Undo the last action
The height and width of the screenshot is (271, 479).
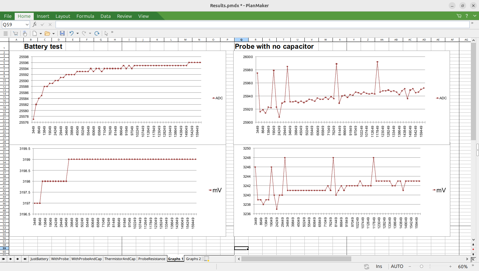click(72, 33)
